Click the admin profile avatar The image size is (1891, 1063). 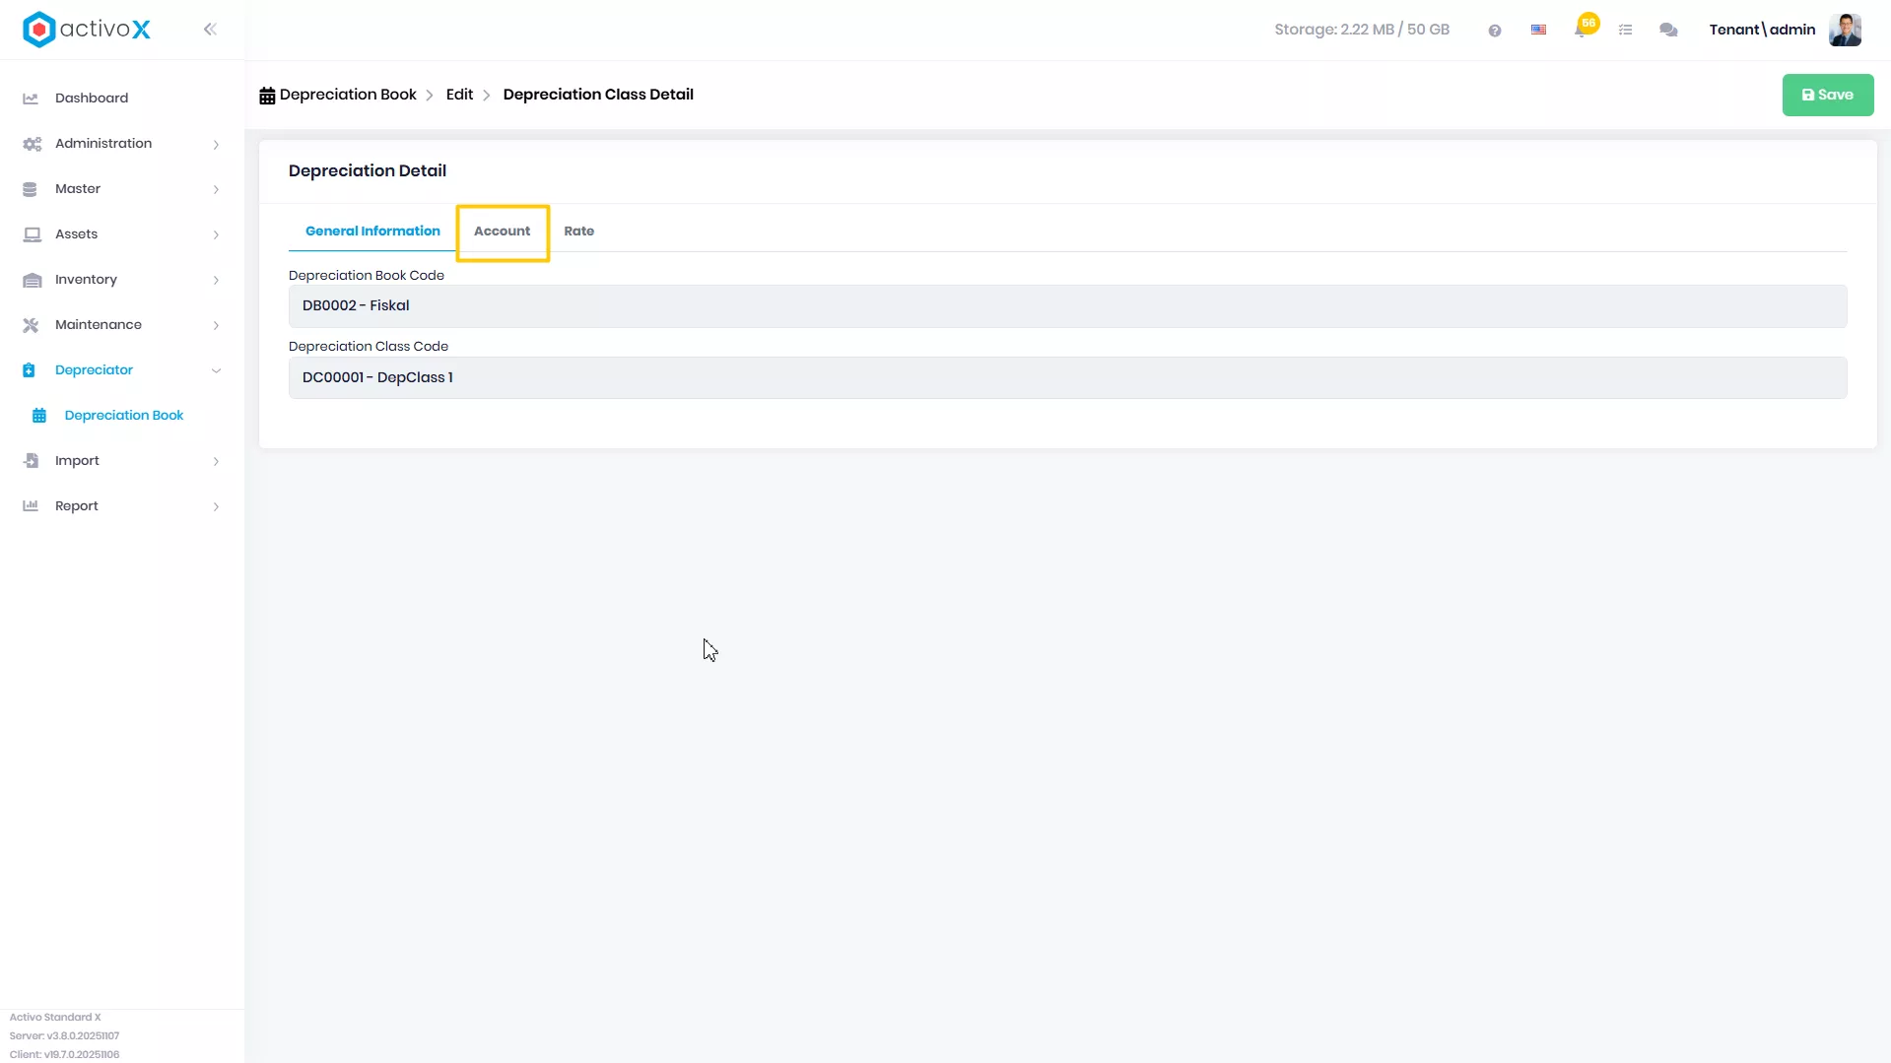point(1845,30)
